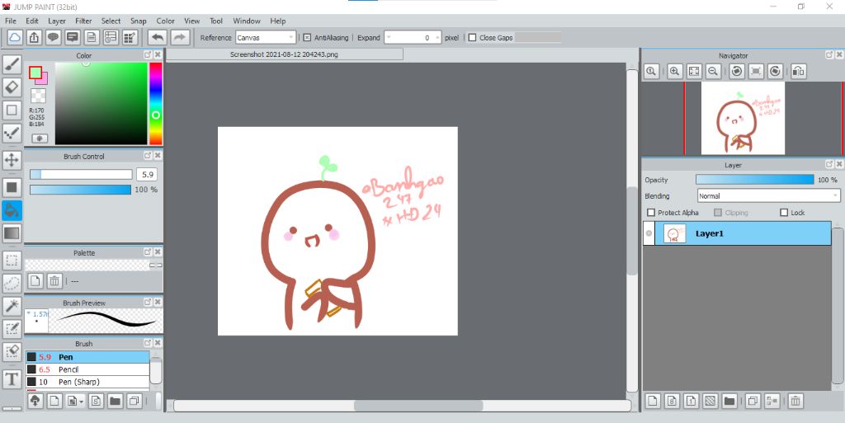Enable Protect Alpha checkbox
845x423 pixels.
click(x=651, y=213)
